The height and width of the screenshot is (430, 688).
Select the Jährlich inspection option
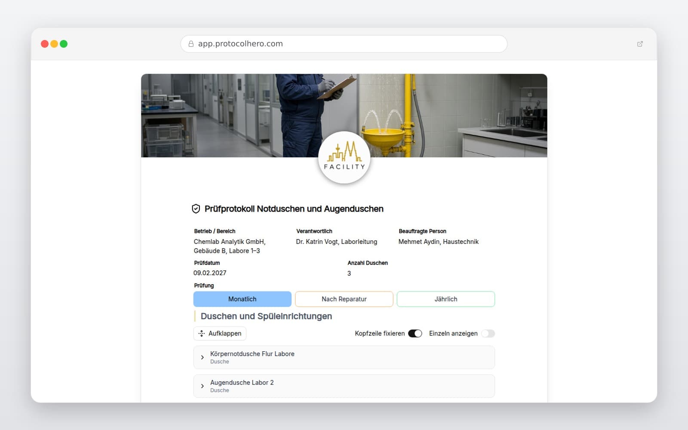446,299
